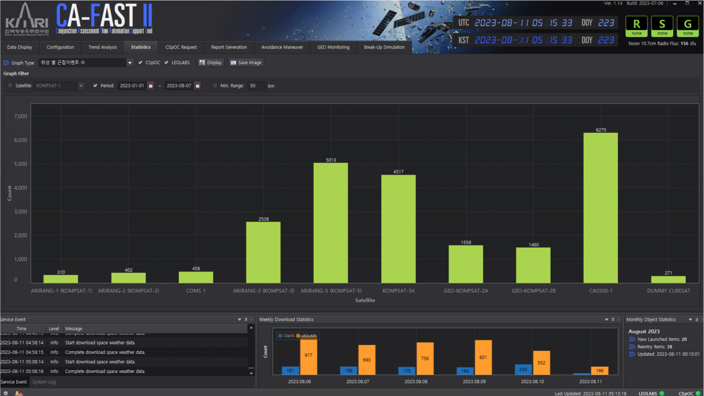Open the Avoidance Maneuver tab

click(282, 47)
